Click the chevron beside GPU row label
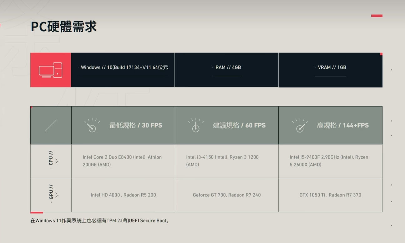405x243 pixels. coord(57,195)
